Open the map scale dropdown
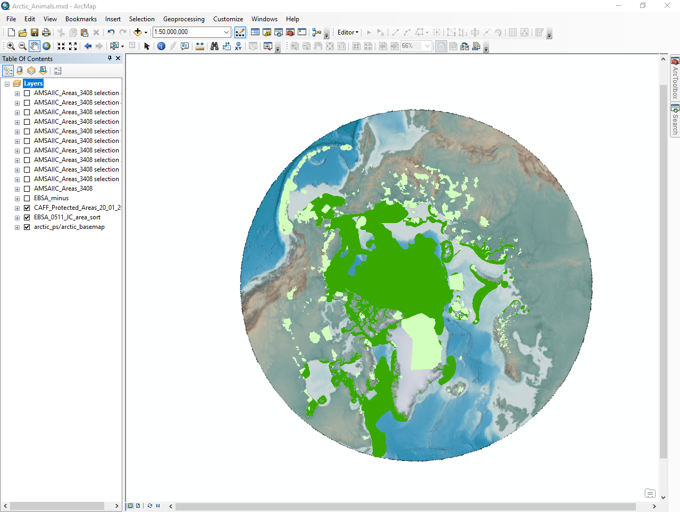680x512 pixels. (x=226, y=32)
